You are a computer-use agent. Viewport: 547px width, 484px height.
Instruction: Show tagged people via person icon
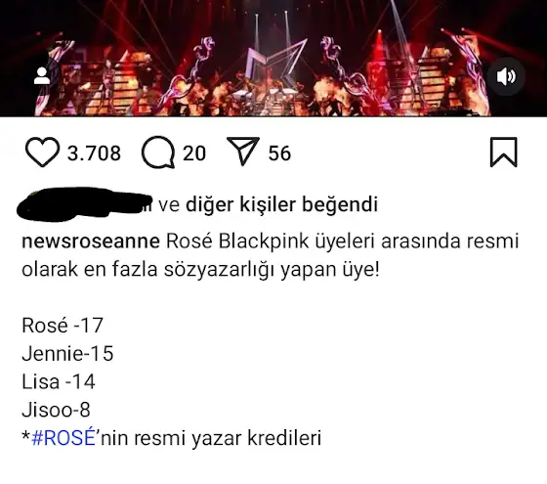[x=41, y=76]
